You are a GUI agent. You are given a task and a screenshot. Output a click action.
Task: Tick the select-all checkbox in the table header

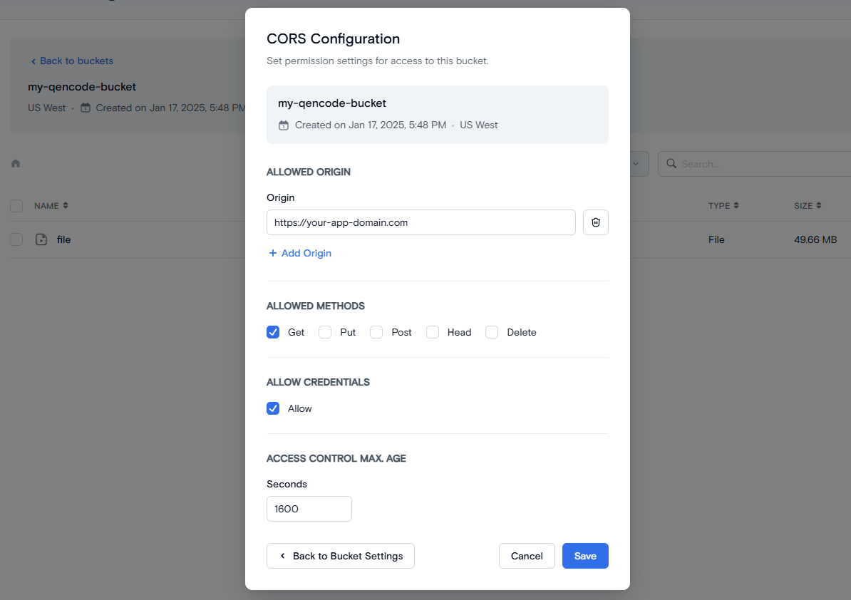[16, 206]
